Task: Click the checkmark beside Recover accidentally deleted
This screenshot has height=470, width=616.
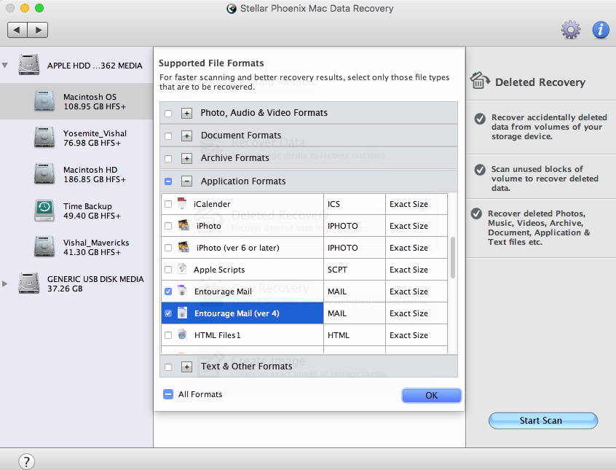Action: (480, 118)
